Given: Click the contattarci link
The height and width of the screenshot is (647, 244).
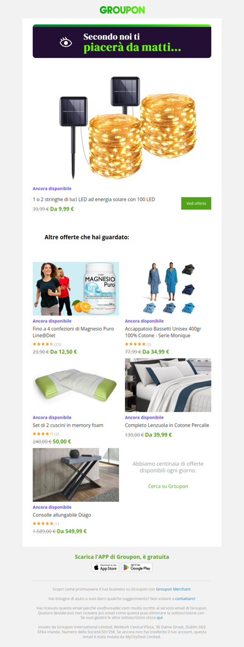Looking at the screenshot, I should pos(185,598).
